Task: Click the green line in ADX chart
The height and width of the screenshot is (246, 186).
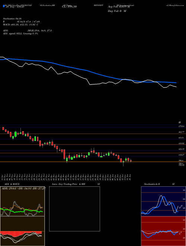Action: [22, 211]
